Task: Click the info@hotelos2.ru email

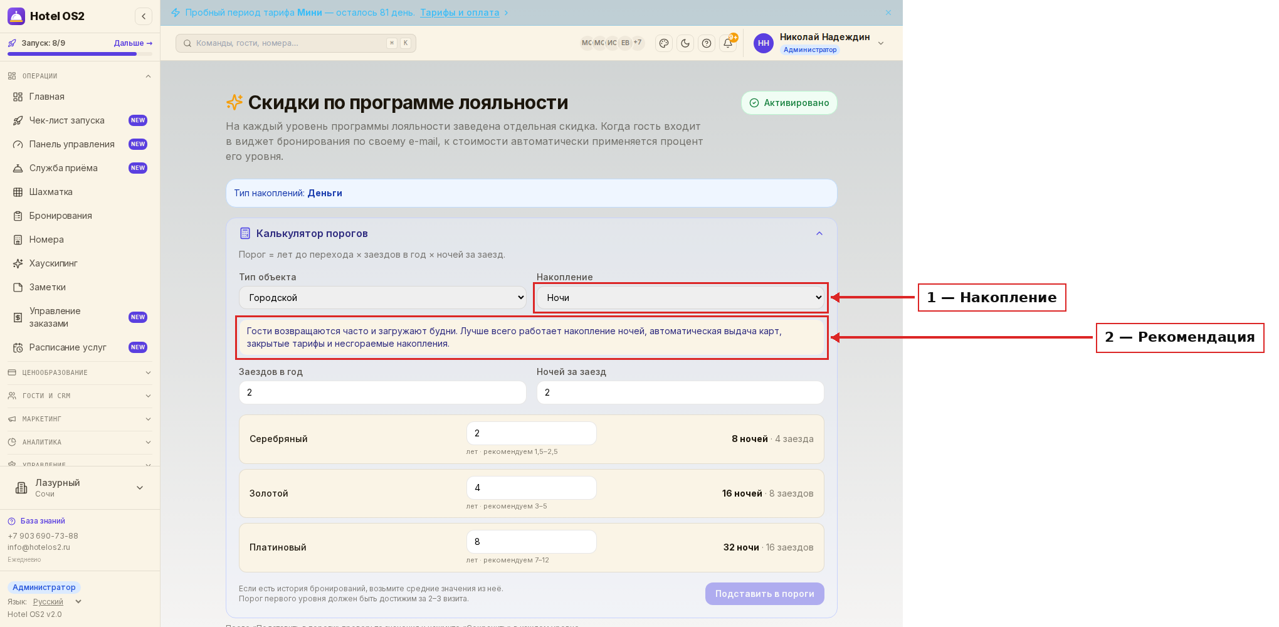Action: [39, 547]
